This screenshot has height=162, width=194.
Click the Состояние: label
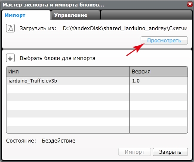click(21, 141)
